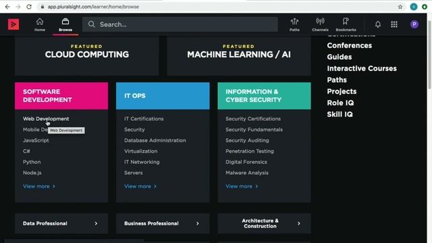The height and width of the screenshot is (243, 432).
Task: Open the Database Administration link
Action: click(x=155, y=140)
